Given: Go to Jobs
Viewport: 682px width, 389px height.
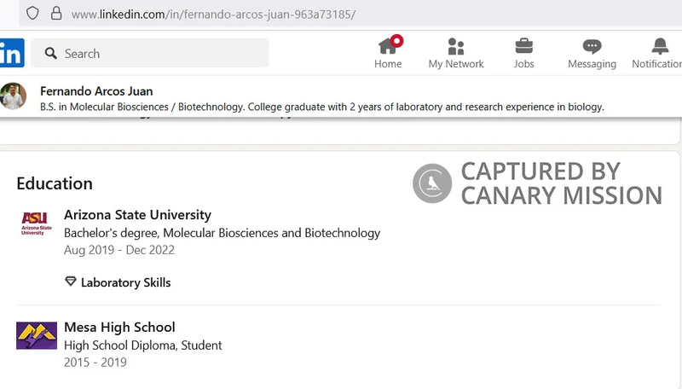Looking at the screenshot, I should [x=523, y=53].
